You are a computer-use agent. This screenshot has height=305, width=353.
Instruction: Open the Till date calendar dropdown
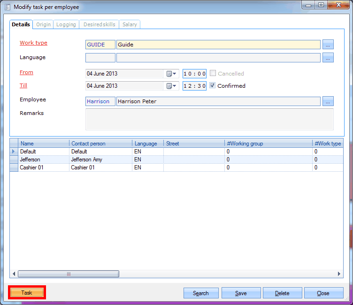pyautogui.click(x=171, y=86)
